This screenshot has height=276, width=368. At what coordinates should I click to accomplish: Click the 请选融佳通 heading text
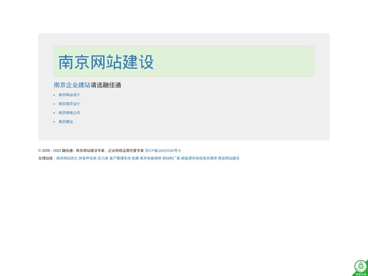click(x=106, y=85)
